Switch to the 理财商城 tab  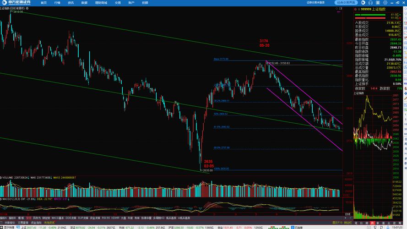[x=101, y=3]
